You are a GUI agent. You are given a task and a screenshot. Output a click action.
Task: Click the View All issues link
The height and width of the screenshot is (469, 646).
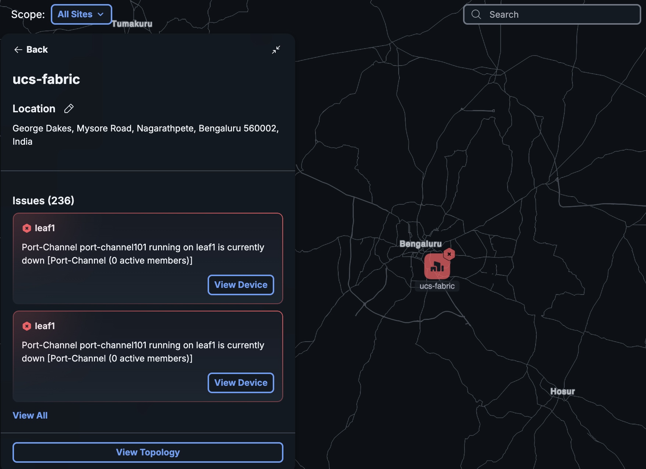pyautogui.click(x=30, y=416)
